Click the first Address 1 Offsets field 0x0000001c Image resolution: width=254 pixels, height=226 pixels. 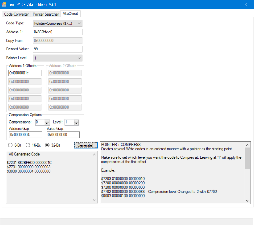[25, 73]
